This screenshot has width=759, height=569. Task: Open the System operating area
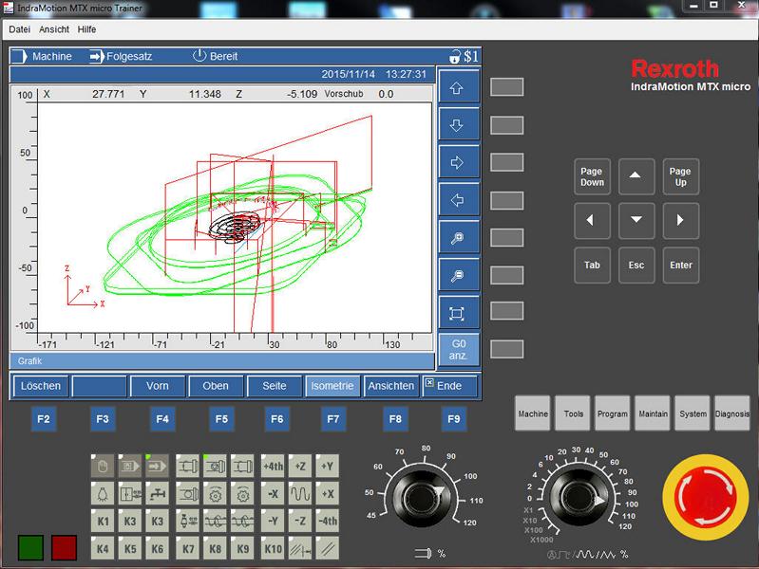click(x=693, y=413)
